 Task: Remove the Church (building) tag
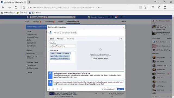(69, 59)
